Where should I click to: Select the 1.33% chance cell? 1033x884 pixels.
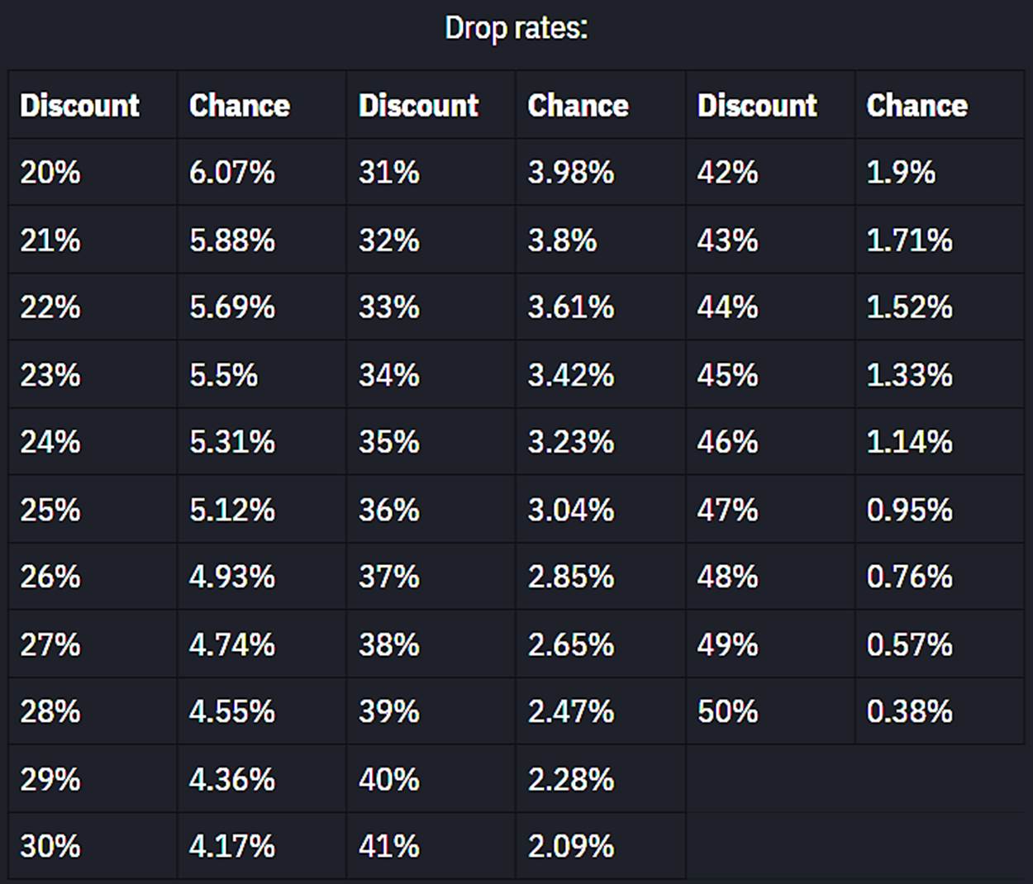(x=910, y=375)
